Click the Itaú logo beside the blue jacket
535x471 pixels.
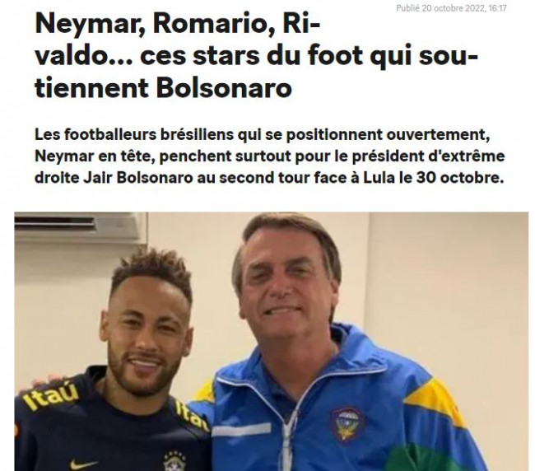pos(192,417)
